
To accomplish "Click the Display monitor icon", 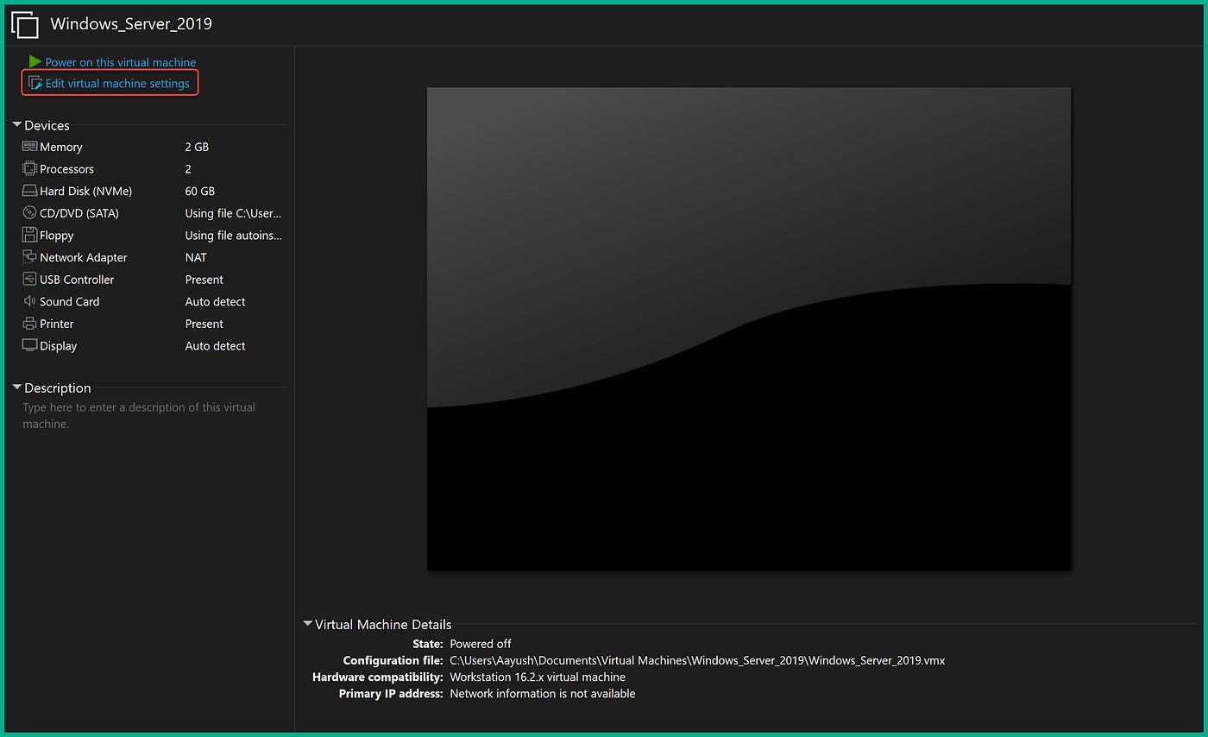I will (29, 345).
